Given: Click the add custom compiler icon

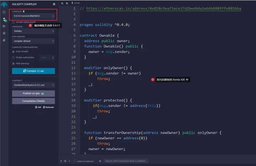Looking at the screenshot, I should tap(24, 11).
